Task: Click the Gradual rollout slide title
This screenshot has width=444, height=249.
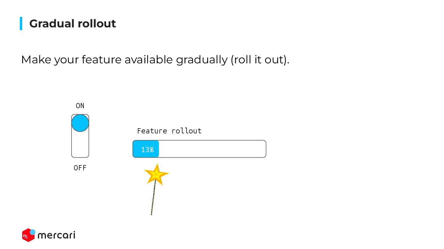Action: pyautogui.click(x=72, y=24)
